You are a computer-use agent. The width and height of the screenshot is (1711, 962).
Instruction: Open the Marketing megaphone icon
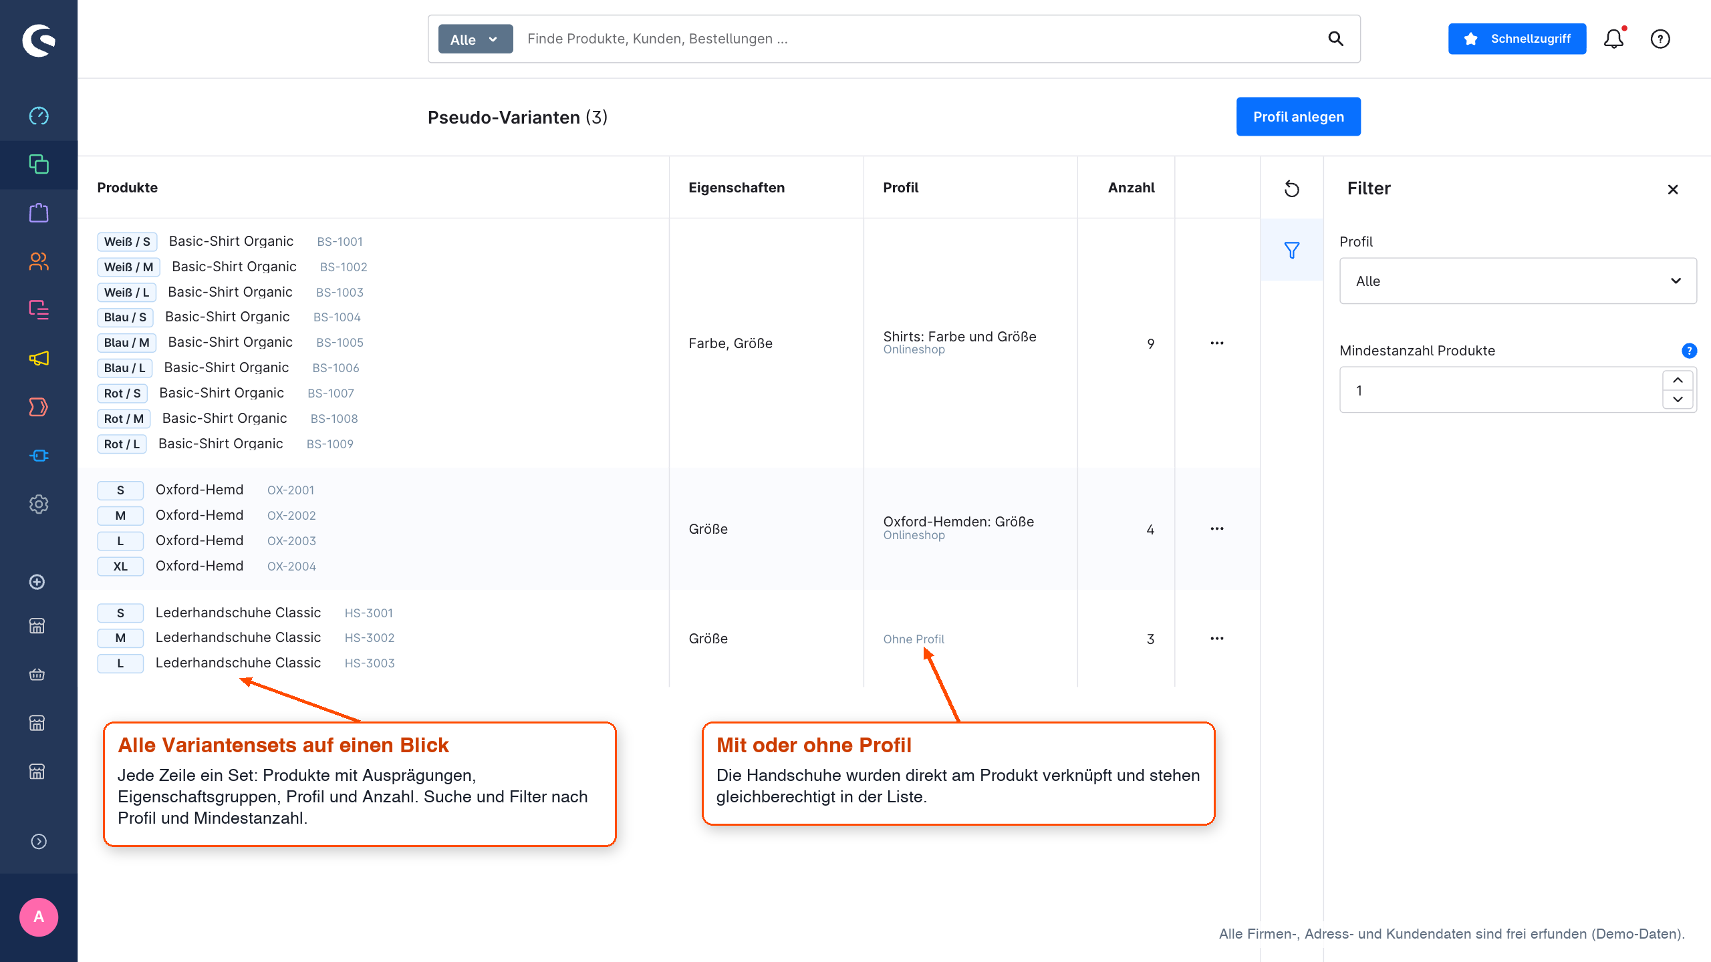pos(39,359)
